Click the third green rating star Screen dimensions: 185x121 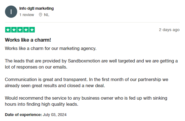point(20,30)
